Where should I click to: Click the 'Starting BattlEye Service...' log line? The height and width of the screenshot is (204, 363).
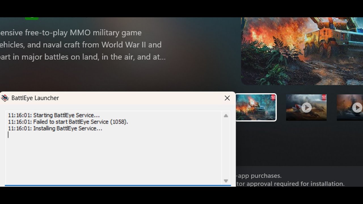coord(54,115)
